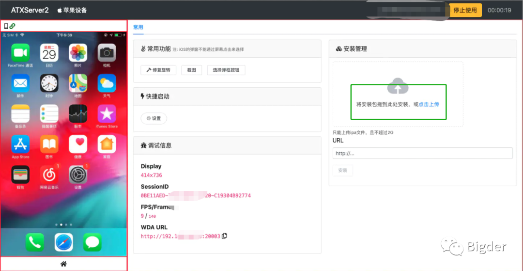The image size is (523, 271).
Task: Tap the Photos app icon
Action: click(78, 53)
